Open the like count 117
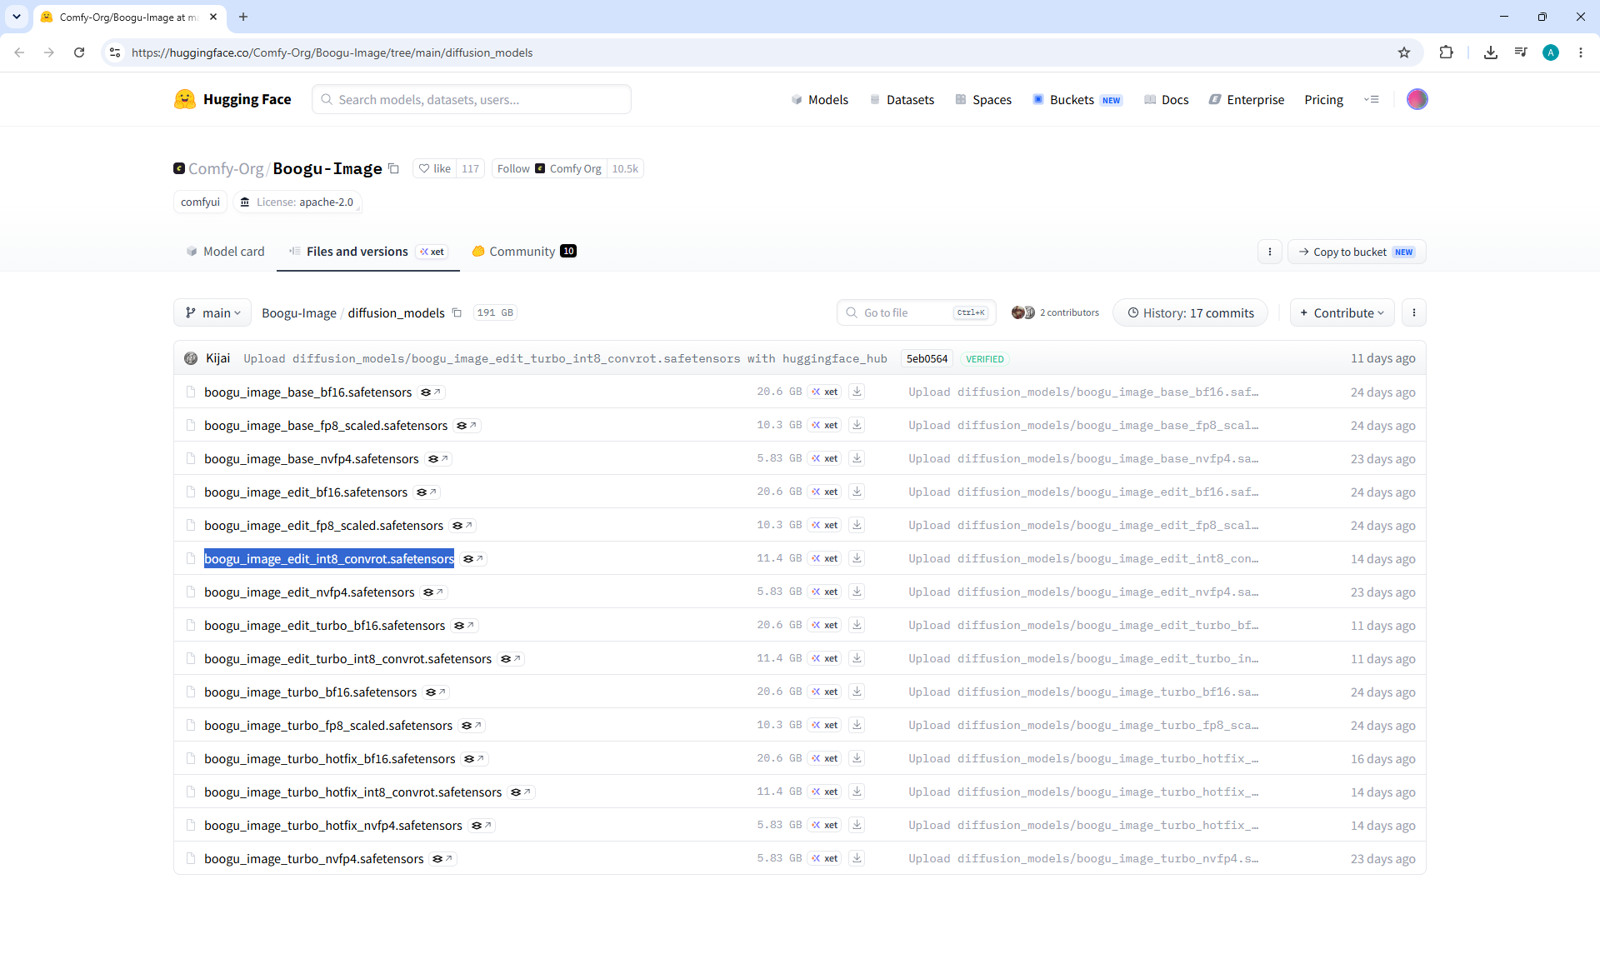Viewport: 1600px width, 959px height. coord(470,168)
